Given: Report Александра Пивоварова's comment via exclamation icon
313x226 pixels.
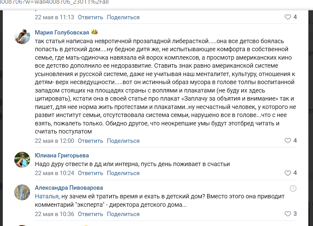Looking at the screenshot, I should tap(293, 188).
